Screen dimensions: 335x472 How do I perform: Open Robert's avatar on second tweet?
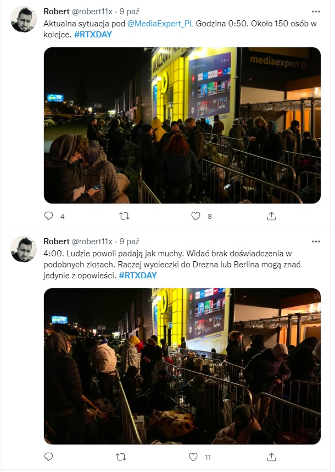[x=24, y=249]
